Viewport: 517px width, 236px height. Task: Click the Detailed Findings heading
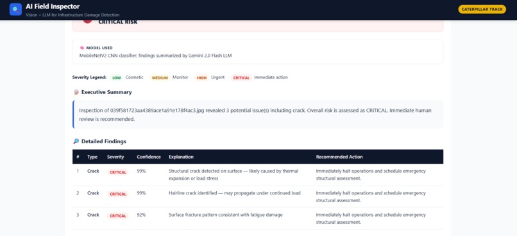[103, 141]
